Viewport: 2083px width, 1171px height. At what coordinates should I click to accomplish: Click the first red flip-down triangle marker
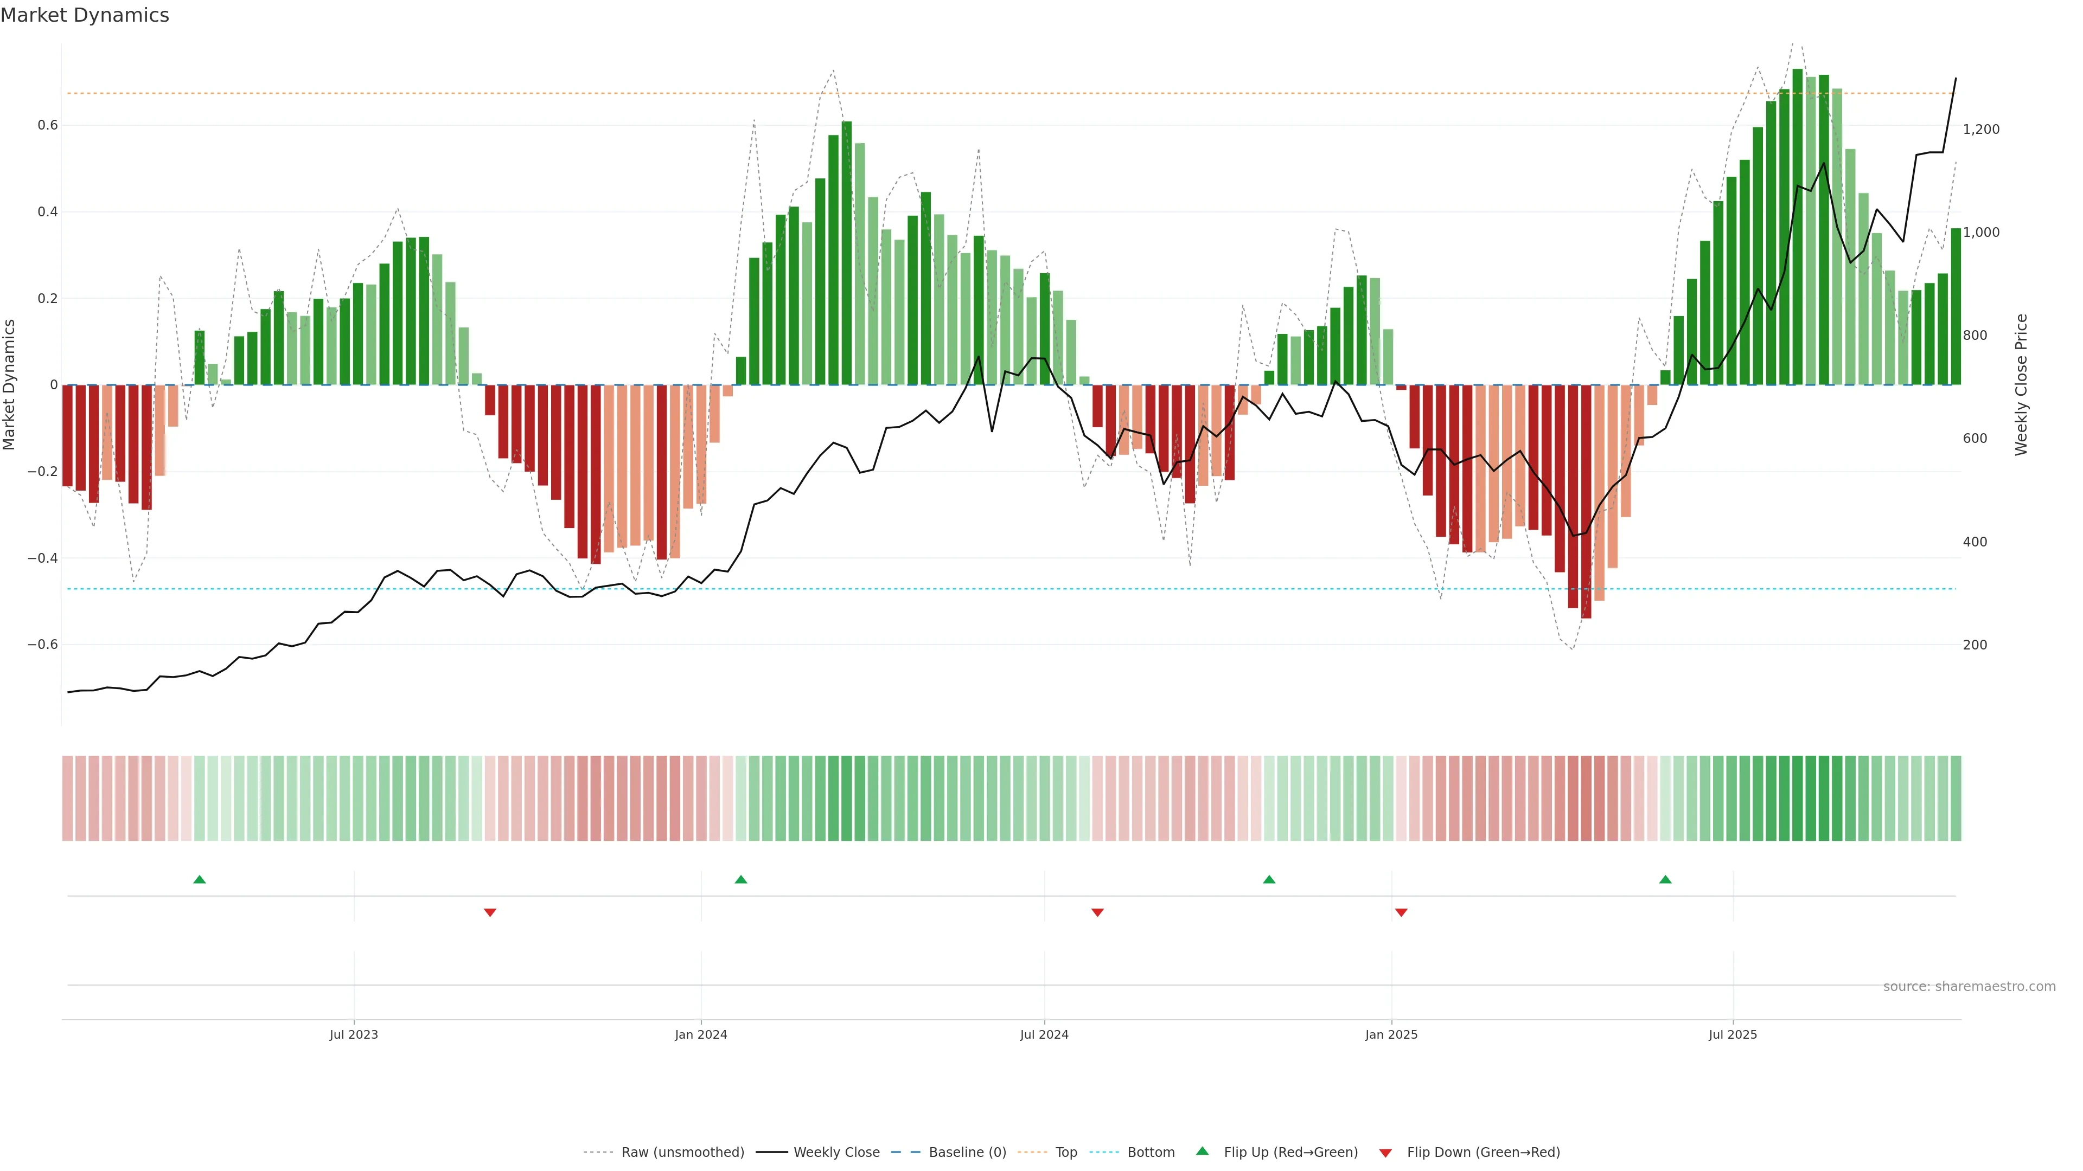pyautogui.click(x=490, y=912)
